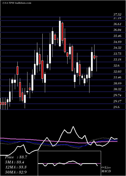Click the 33.75 price axis label
This screenshot has width=126, height=176.
click(117, 54)
